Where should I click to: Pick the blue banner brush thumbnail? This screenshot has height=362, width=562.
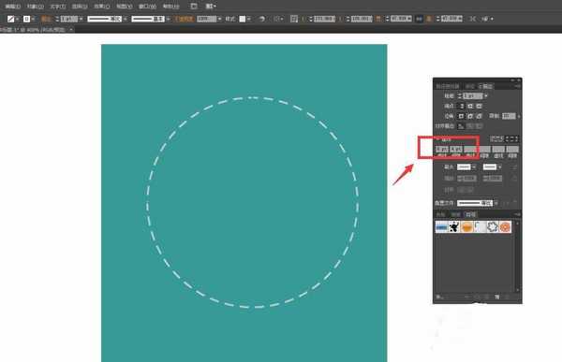[x=441, y=226]
